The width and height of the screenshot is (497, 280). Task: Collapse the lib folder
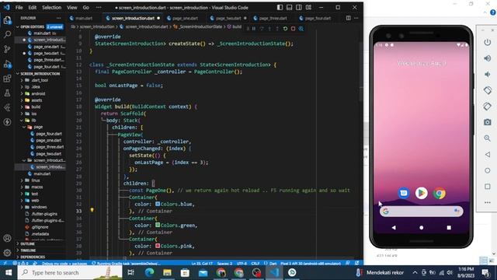click(x=33, y=121)
